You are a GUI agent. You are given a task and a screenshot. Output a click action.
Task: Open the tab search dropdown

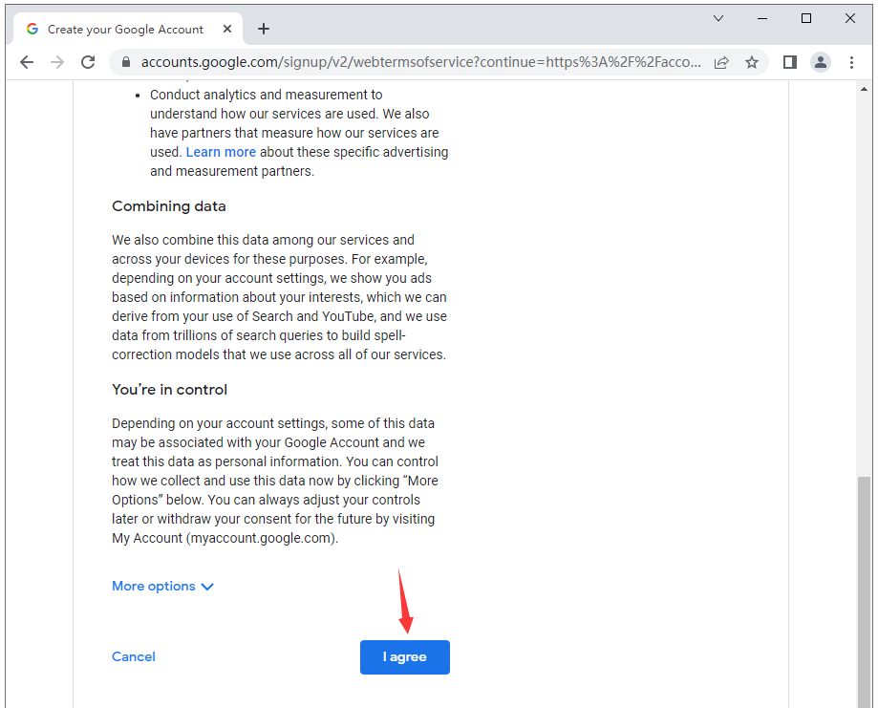coord(718,18)
